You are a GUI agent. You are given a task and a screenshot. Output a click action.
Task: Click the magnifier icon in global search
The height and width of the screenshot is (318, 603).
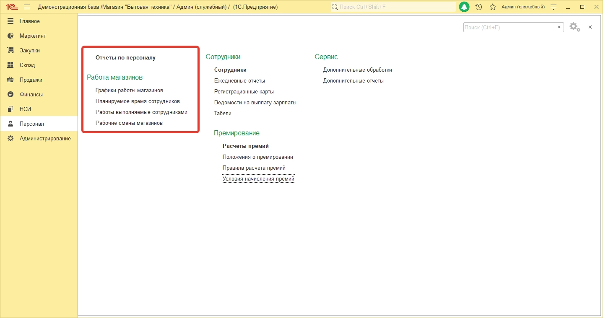click(x=335, y=7)
